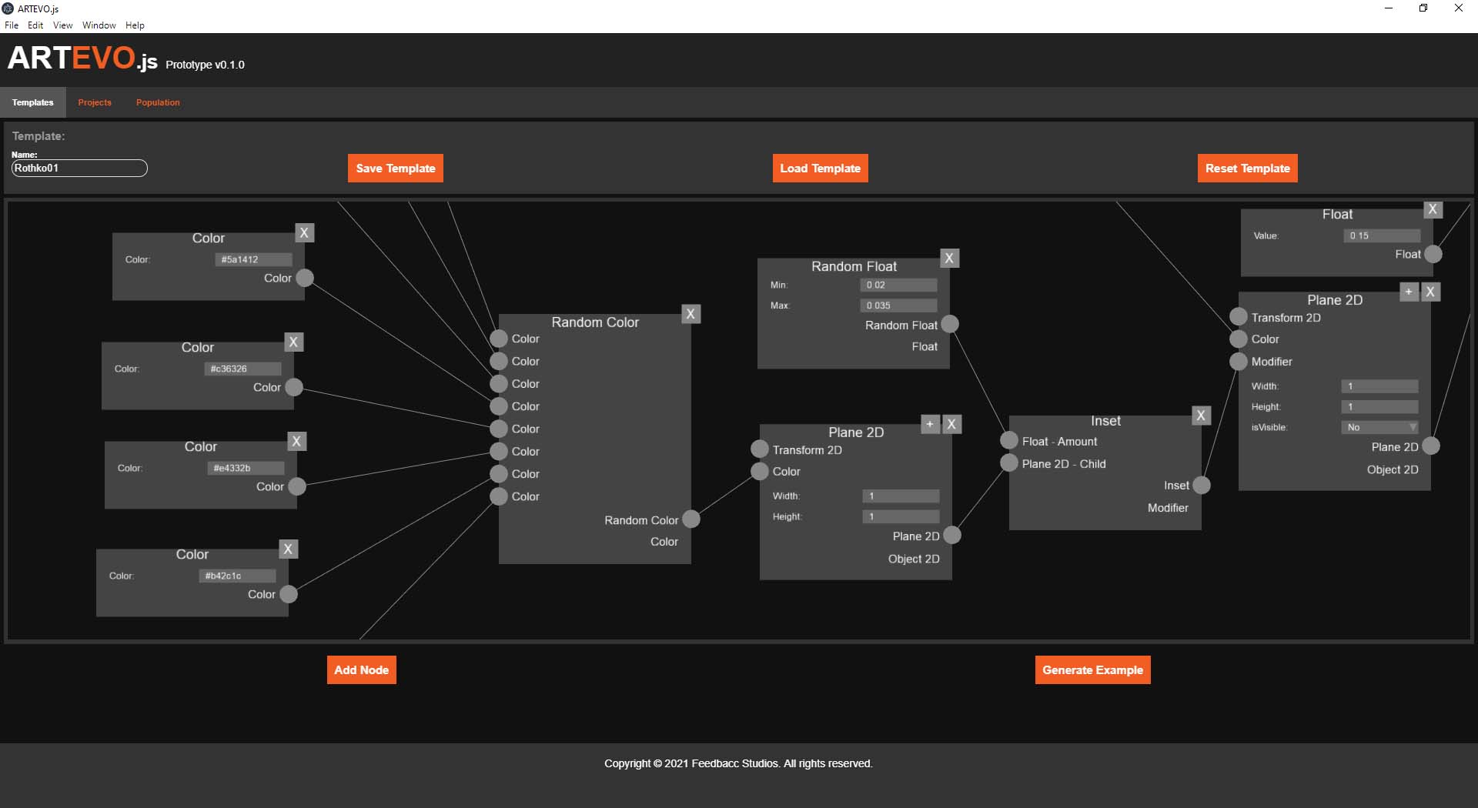Click the Color output port of node #b42c1c
This screenshot has height=808, width=1478.
click(x=289, y=594)
